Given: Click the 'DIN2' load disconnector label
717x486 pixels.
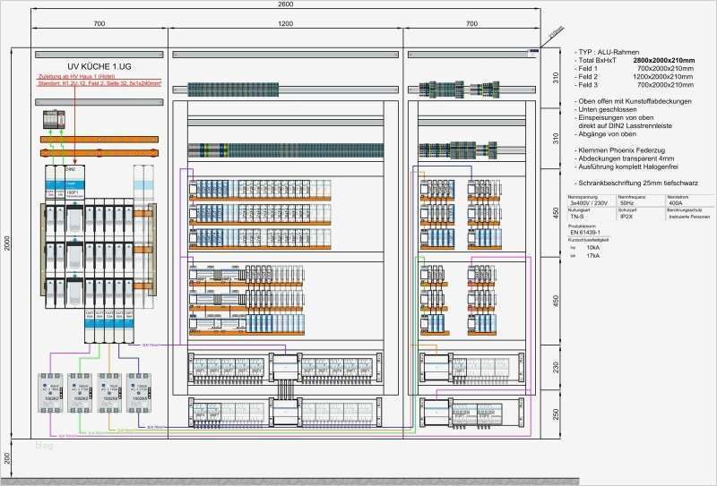Looking at the screenshot, I should click(70, 169).
